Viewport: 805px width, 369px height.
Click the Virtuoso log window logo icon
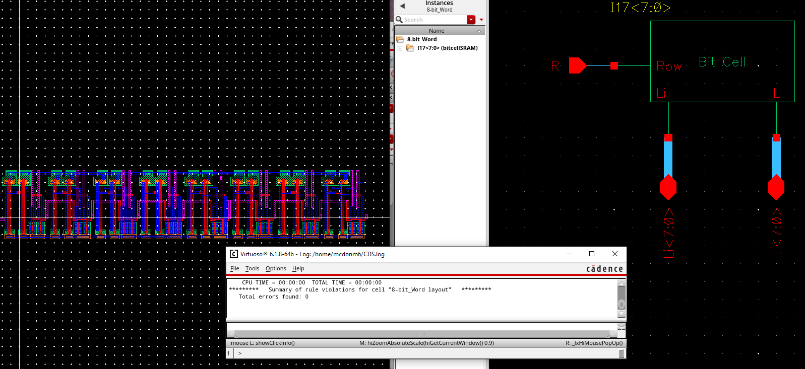coord(234,254)
